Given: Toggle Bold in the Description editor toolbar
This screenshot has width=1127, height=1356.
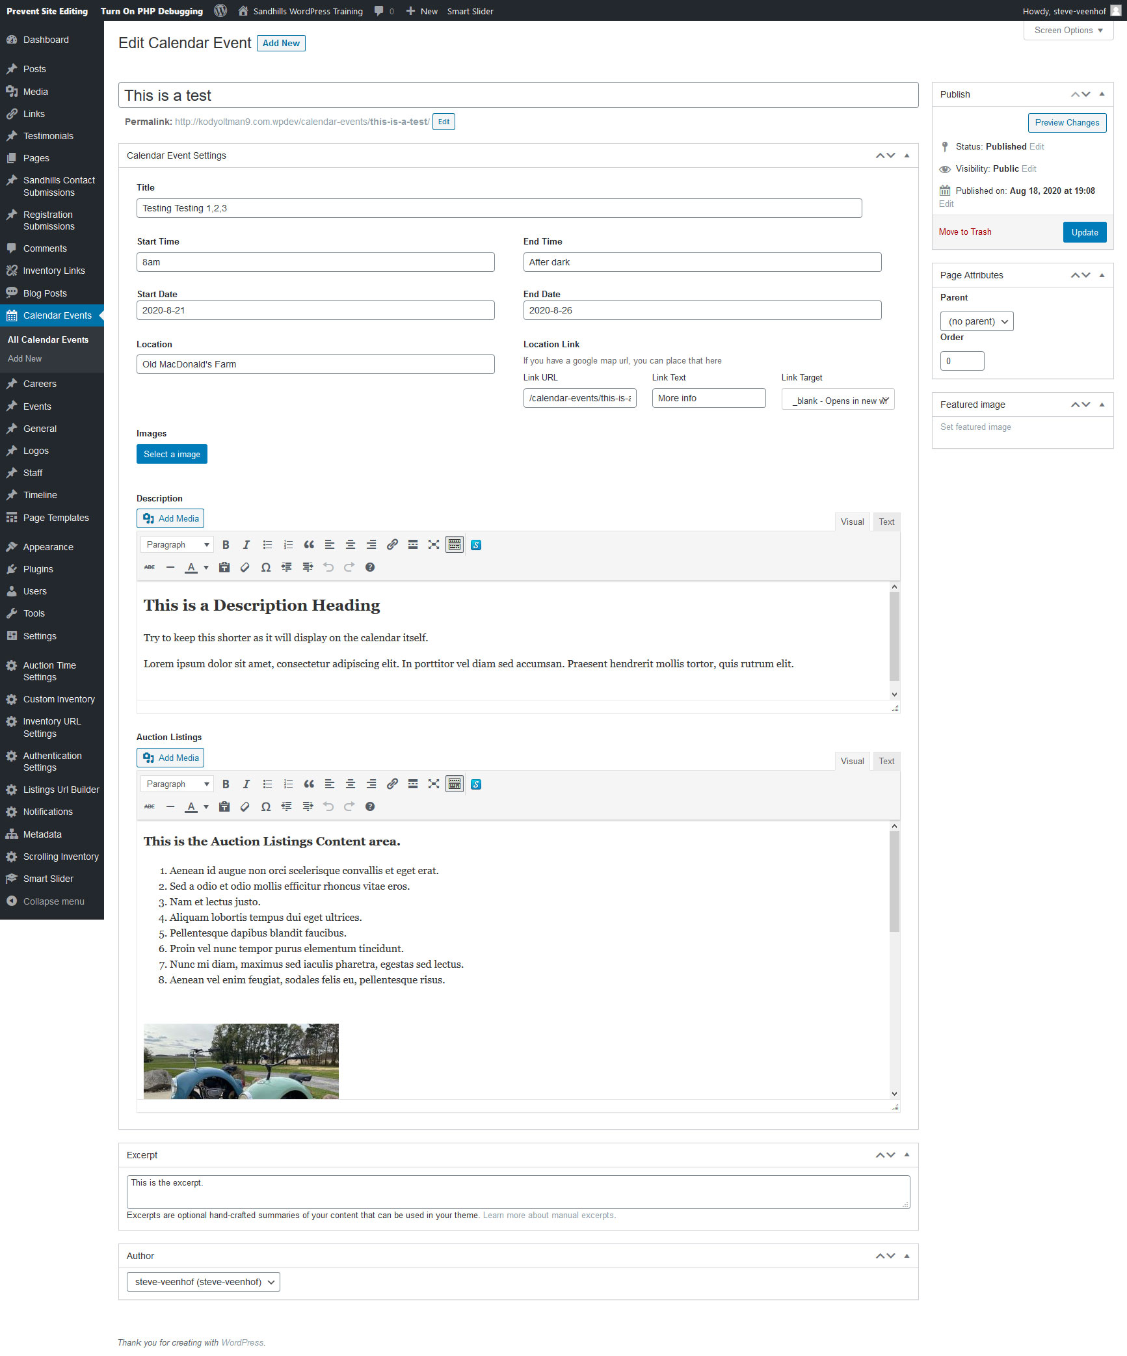Looking at the screenshot, I should pos(226,545).
